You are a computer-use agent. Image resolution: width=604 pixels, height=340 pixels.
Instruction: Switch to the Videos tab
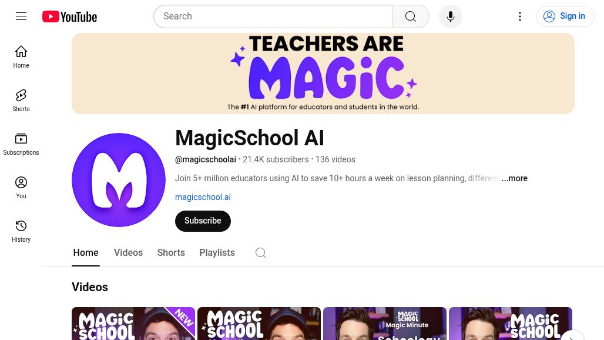tap(128, 253)
